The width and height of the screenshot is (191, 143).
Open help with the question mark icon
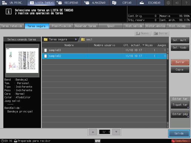186,3
